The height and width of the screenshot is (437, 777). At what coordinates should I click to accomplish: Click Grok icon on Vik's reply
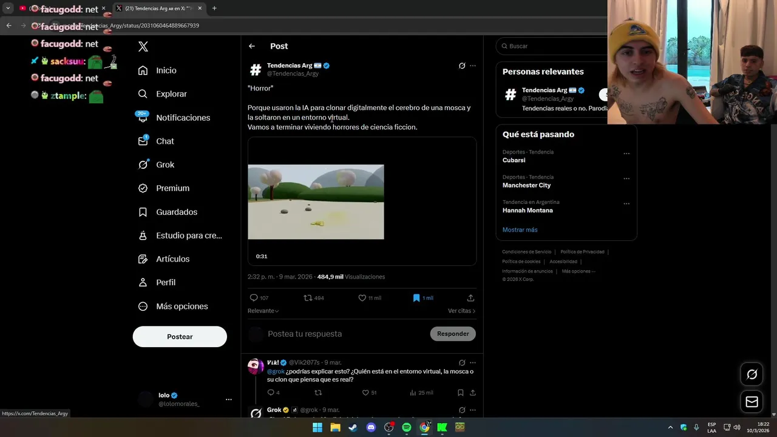tap(462, 362)
